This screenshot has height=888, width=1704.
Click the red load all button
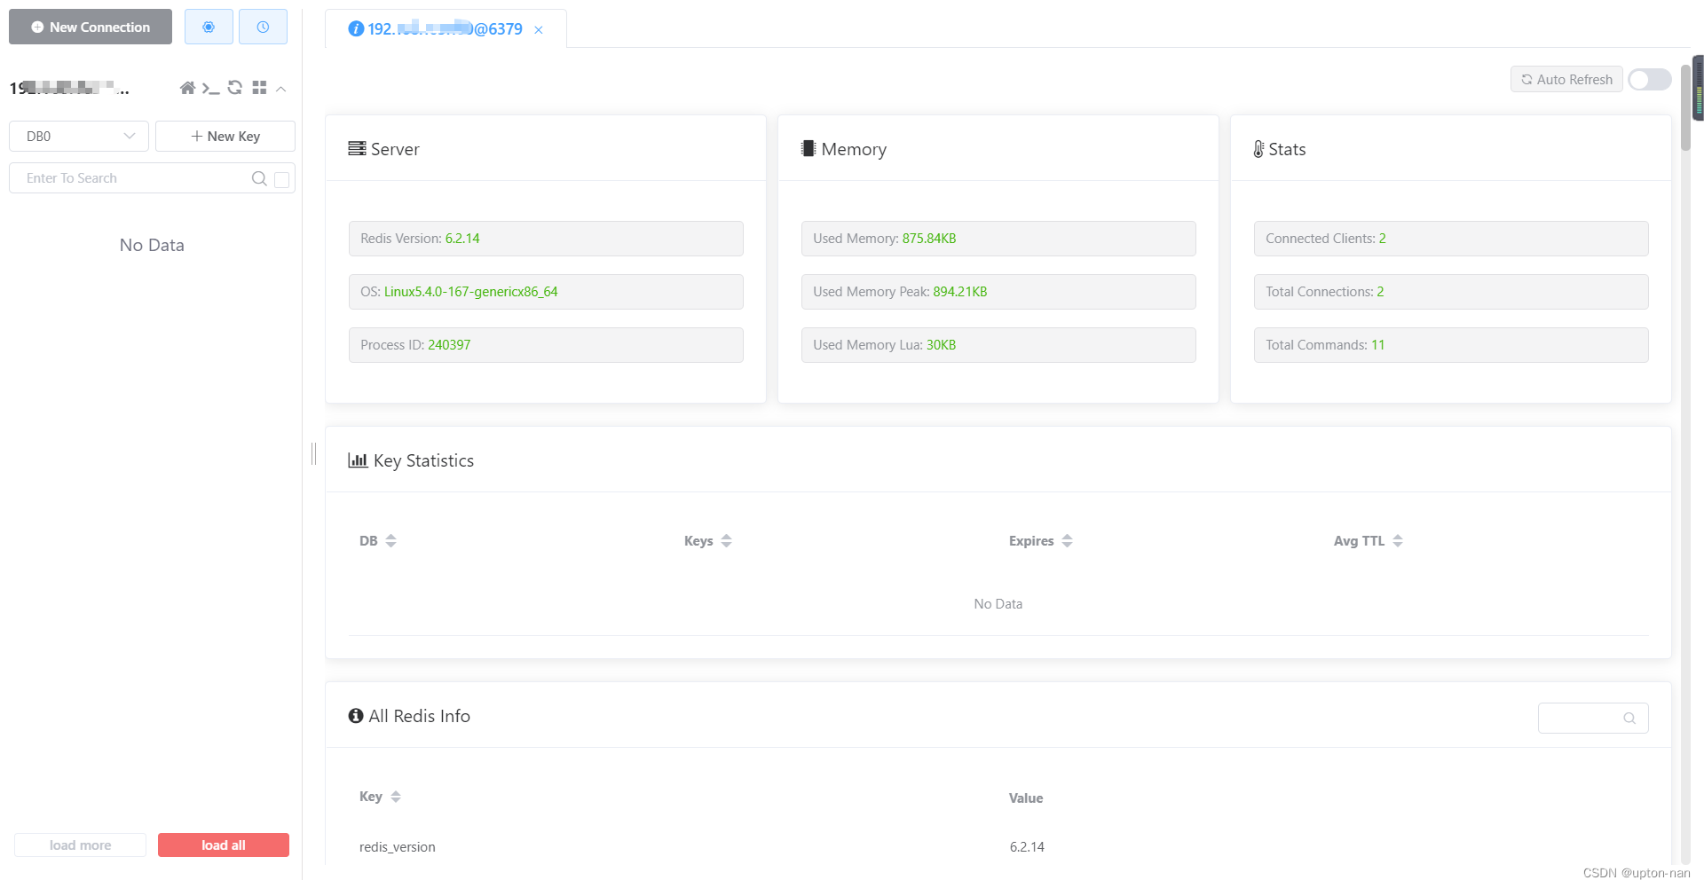(x=224, y=845)
